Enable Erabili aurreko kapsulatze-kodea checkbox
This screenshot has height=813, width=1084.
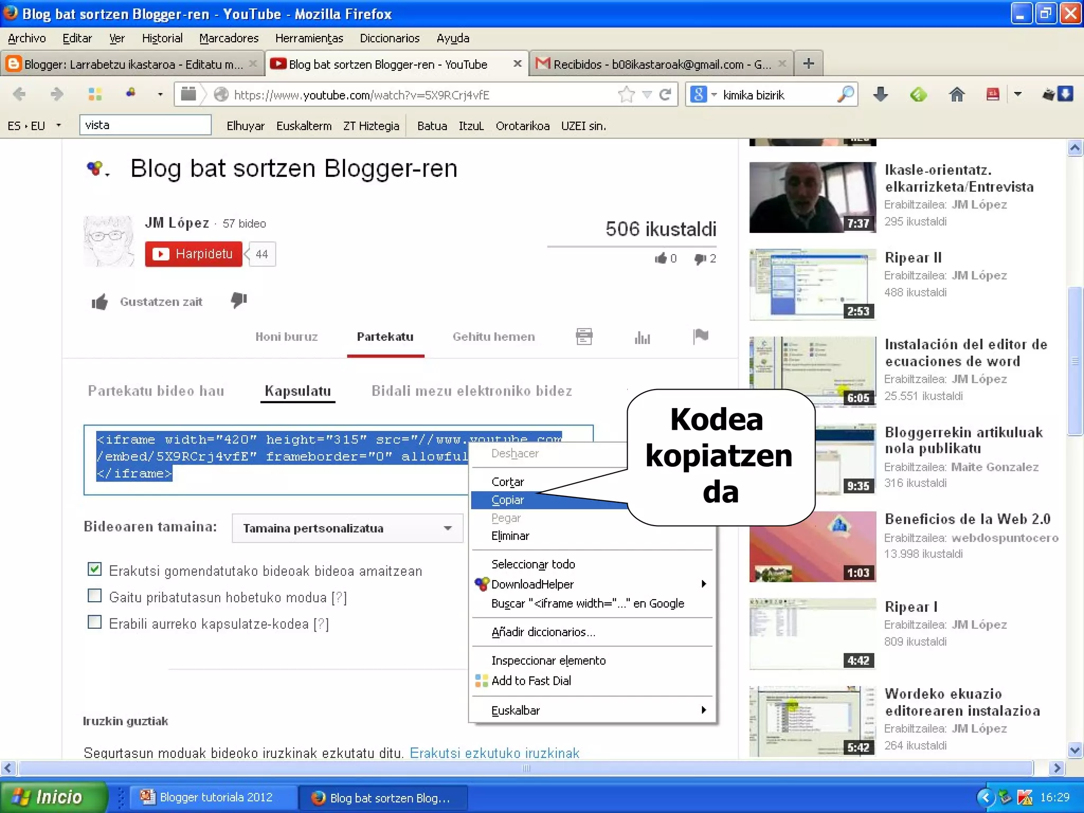tap(94, 622)
